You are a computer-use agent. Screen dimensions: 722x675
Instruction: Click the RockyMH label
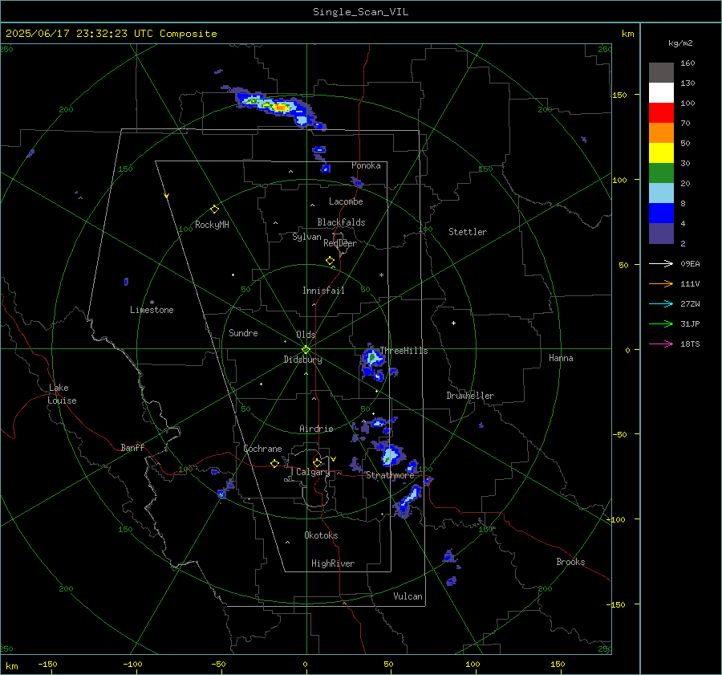pos(212,225)
